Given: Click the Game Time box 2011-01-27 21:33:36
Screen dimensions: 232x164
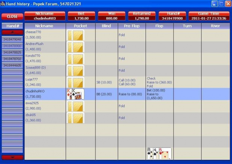Looking at the screenshot, I should coord(209,16).
